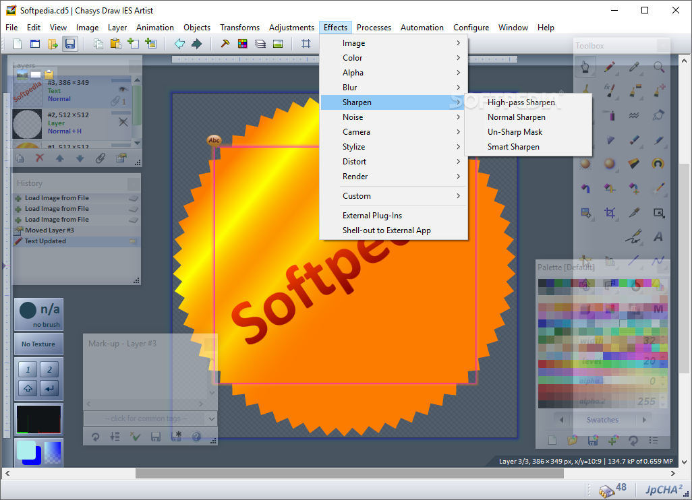
Task: Click the New document toolbar icon
Action: coord(18,44)
